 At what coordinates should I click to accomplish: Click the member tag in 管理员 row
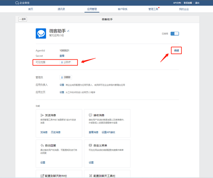[66, 77]
